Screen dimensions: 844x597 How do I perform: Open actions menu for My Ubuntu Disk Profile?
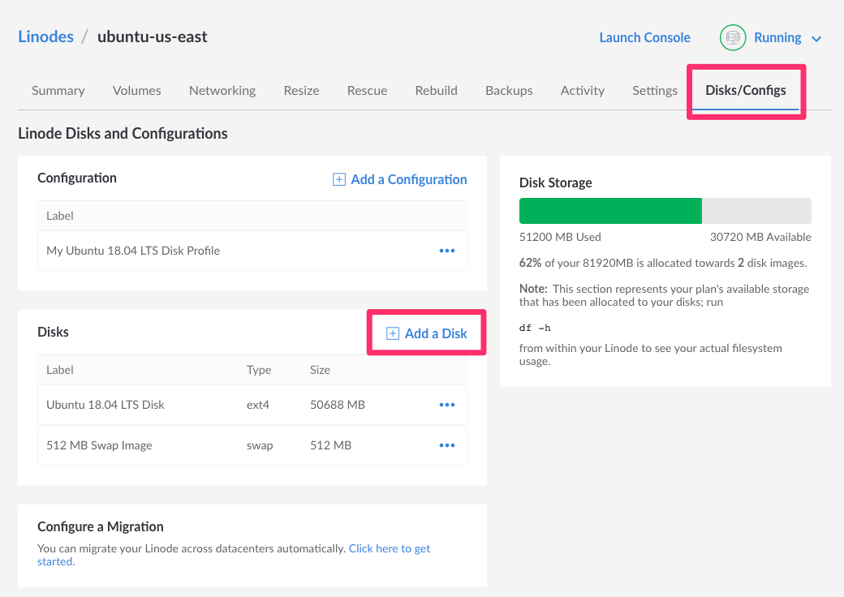pos(446,251)
